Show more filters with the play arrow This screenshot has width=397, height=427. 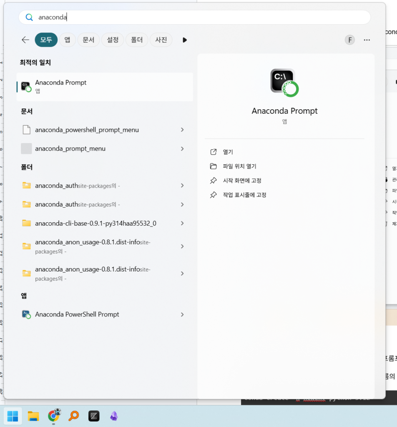185,40
